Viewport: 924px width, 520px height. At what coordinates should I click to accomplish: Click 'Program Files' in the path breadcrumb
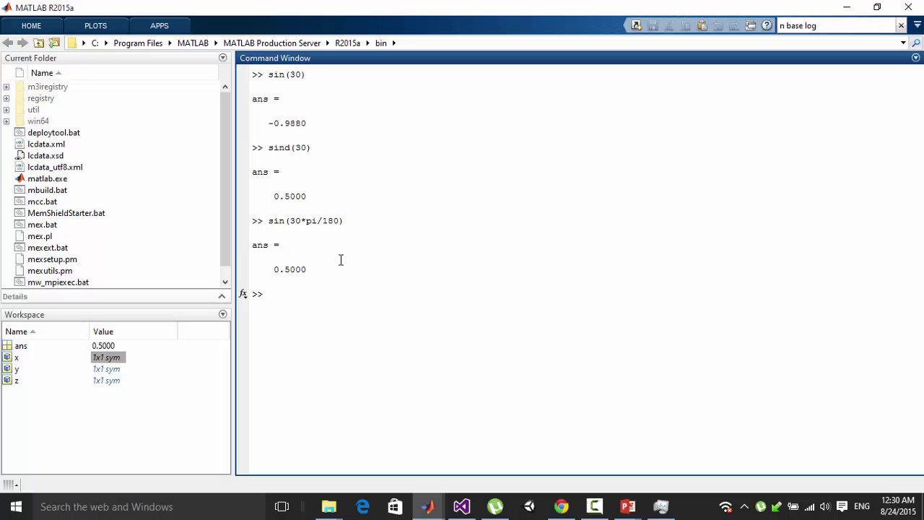(138, 43)
